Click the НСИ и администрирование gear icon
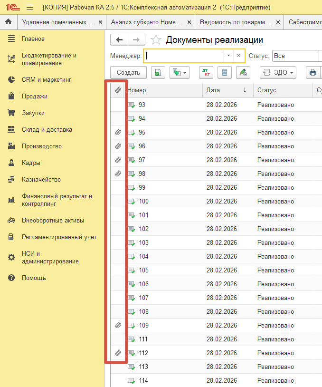 pyautogui.click(x=11, y=257)
